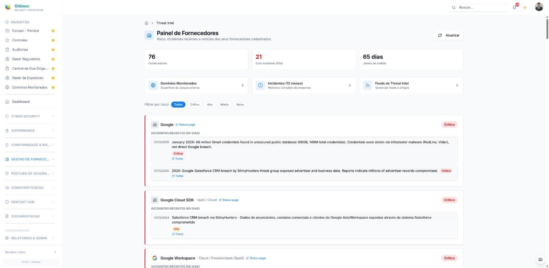Click the Atualizar refresh button
The height and width of the screenshot is (268, 549).
pyautogui.click(x=449, y=35)
